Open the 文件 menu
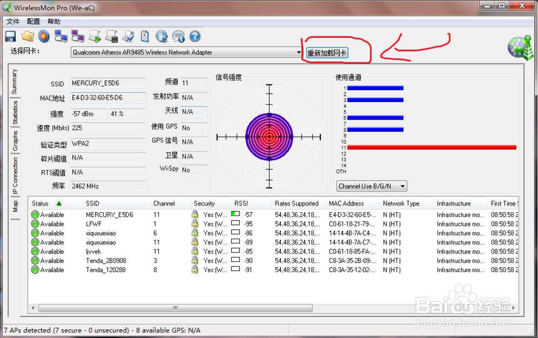 pos(12,22)
